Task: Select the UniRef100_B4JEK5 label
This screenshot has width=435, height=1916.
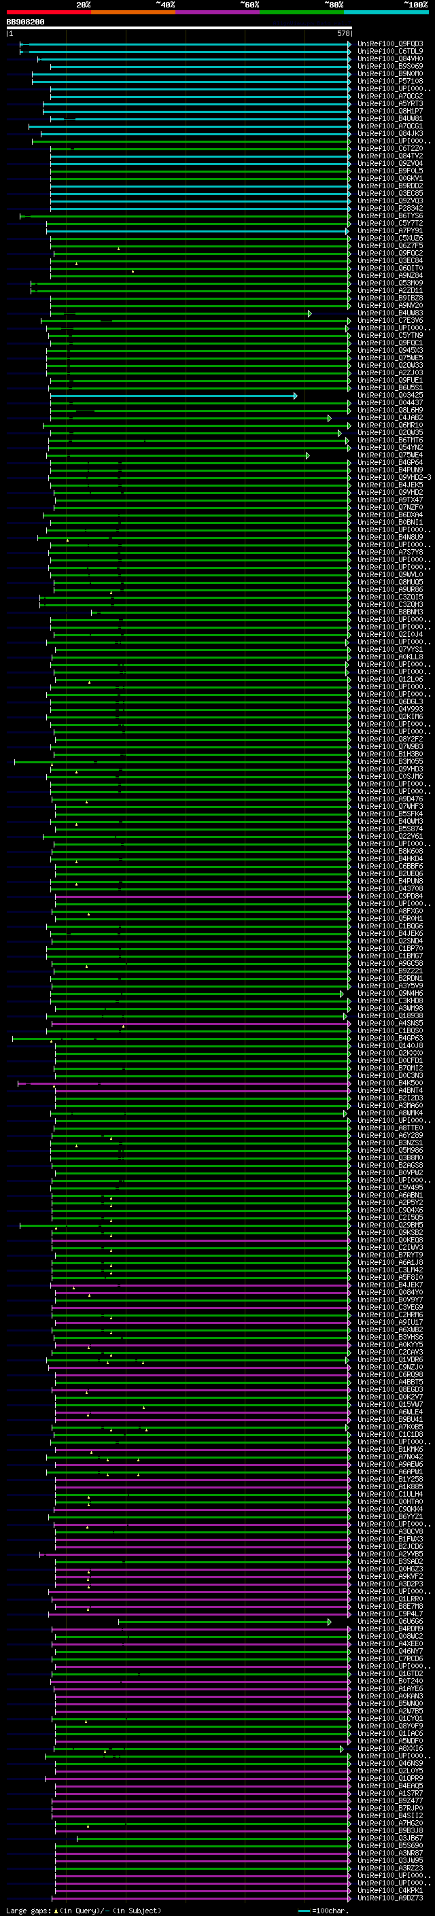Action: point(390,486)
